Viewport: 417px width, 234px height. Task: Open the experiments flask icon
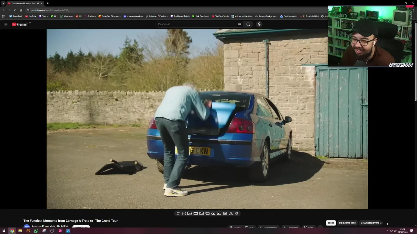(x=231, y=214)
